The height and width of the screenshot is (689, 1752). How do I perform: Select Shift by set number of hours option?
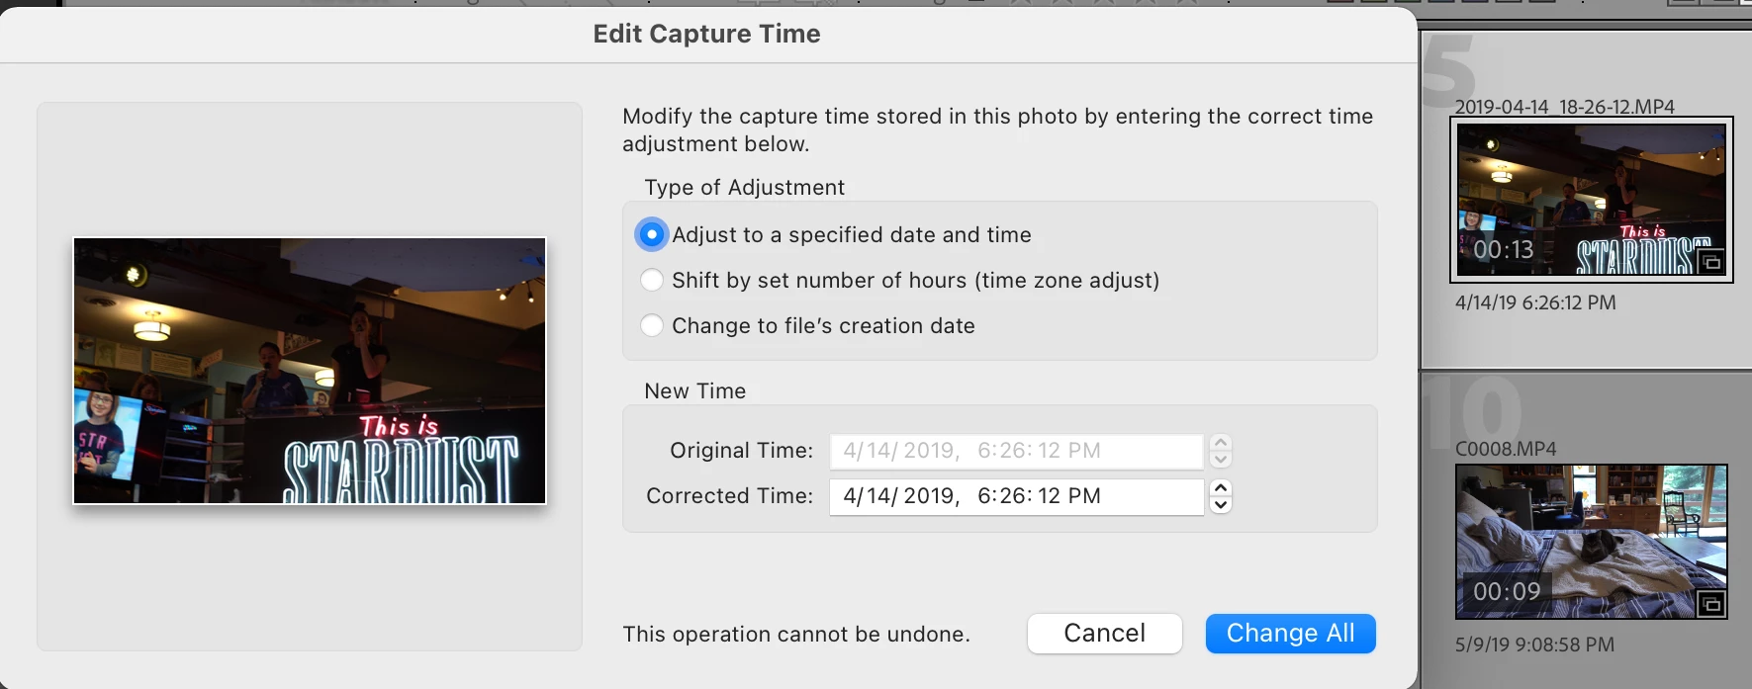(651, 281)
